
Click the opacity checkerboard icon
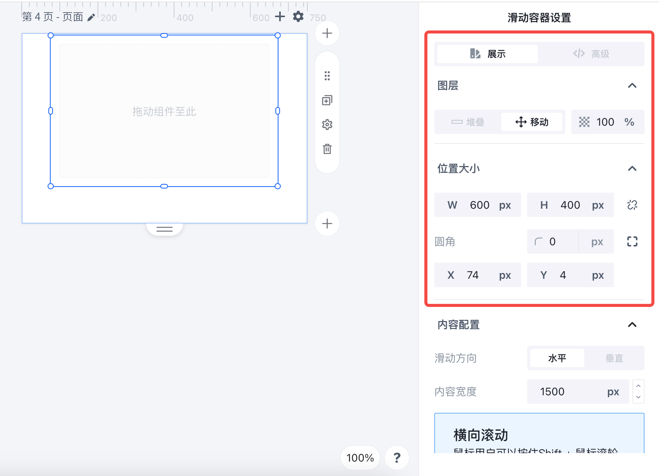[584, 122]
